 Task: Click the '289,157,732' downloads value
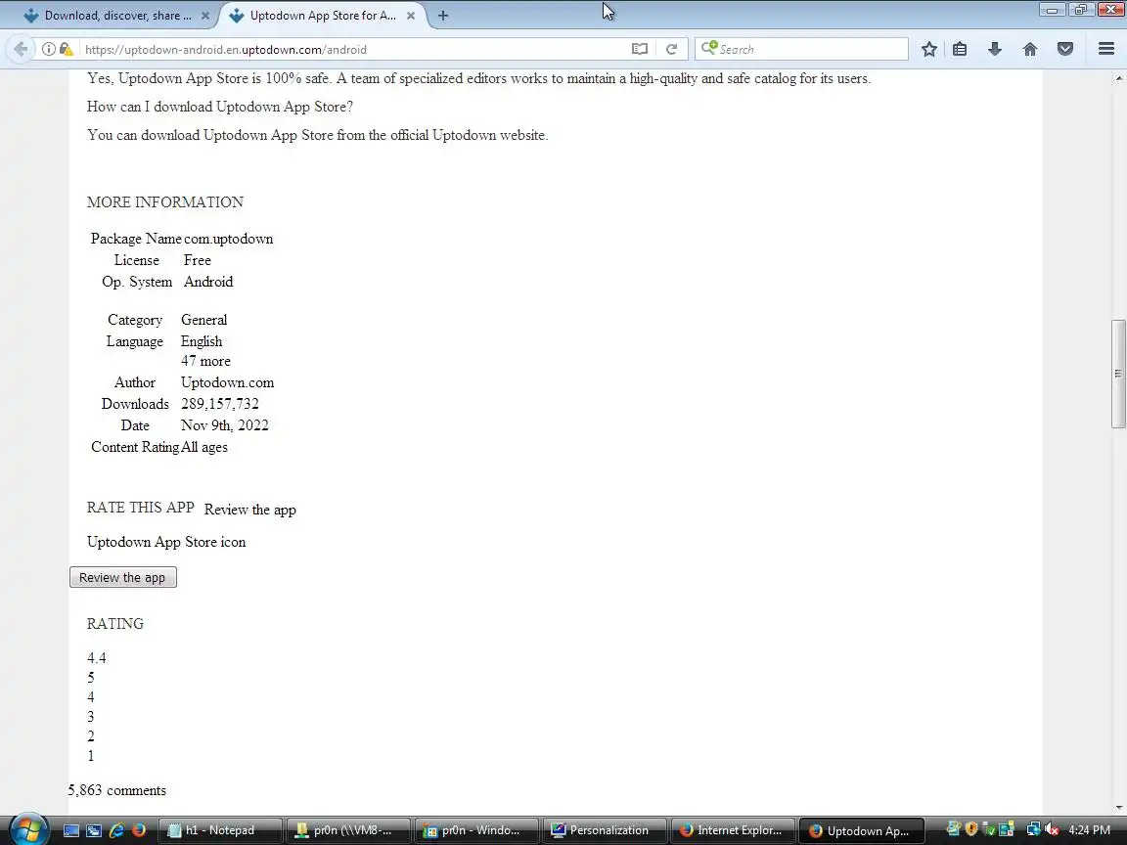click(220, 404)
